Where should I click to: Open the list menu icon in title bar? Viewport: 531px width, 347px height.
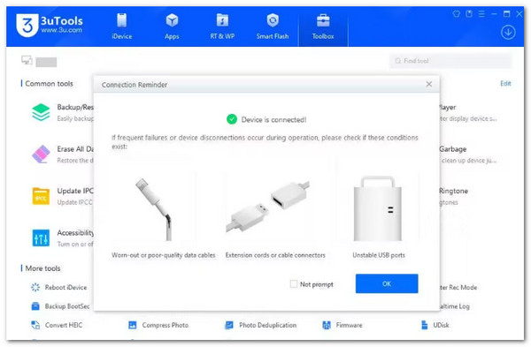(481, 14)
